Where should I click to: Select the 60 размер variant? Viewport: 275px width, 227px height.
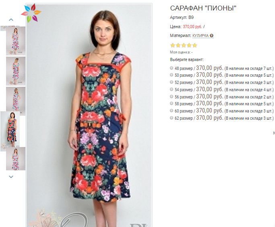[x=172, y=110]
